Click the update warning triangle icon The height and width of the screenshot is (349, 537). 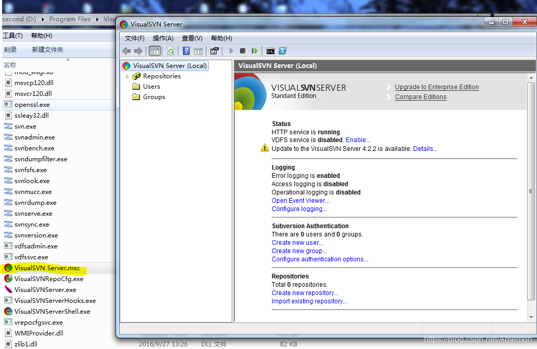tap(265, 148)
